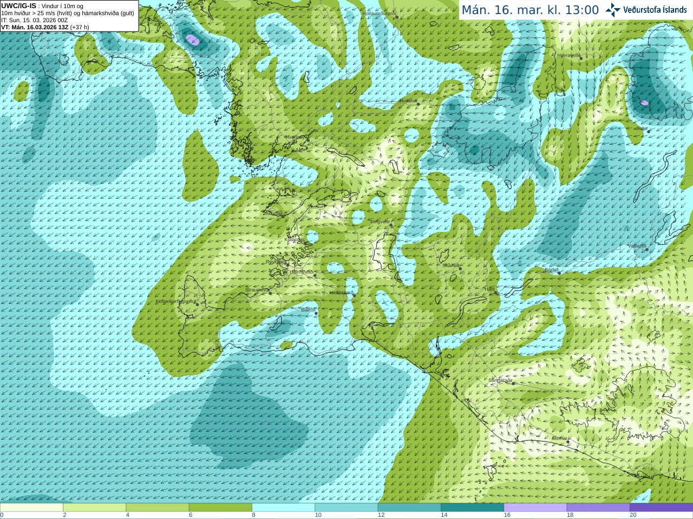This screenshot has height=519, width=693.
Task: Click the Hveravellir station label
Action: click(x=568, y=55)
